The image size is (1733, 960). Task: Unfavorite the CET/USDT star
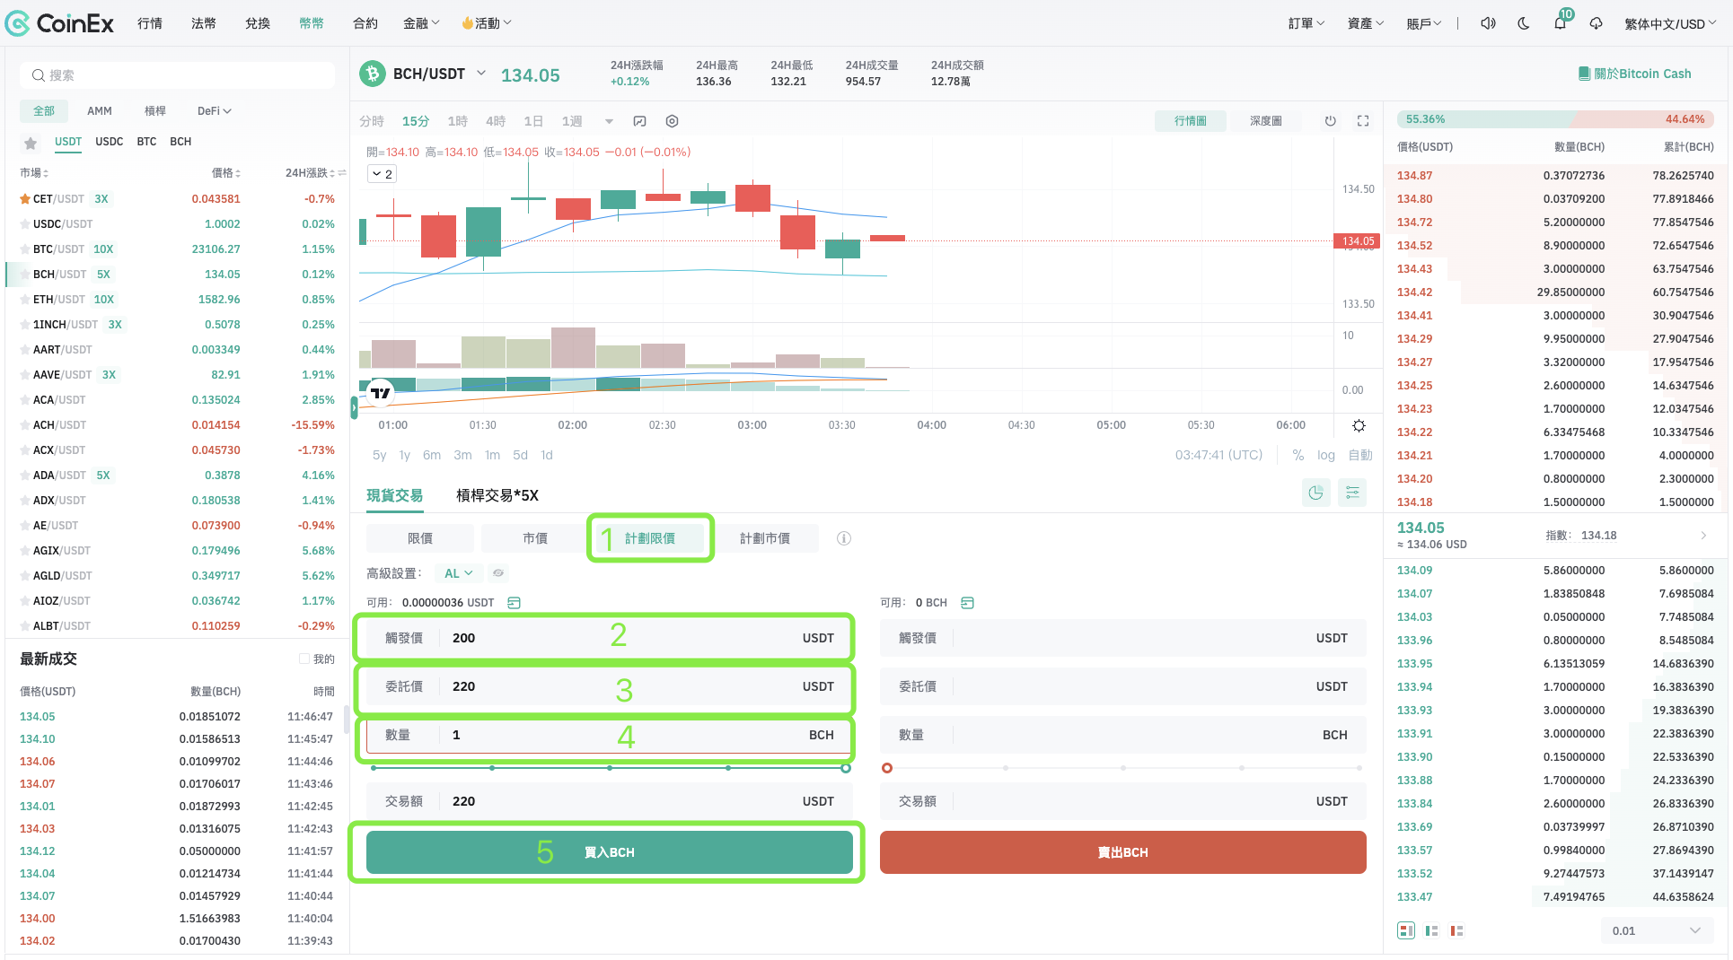tap(25, 199)
